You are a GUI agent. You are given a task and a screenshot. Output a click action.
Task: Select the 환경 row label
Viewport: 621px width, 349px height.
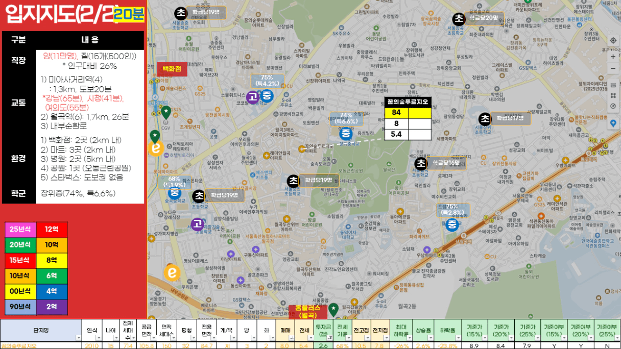[18, 158]
